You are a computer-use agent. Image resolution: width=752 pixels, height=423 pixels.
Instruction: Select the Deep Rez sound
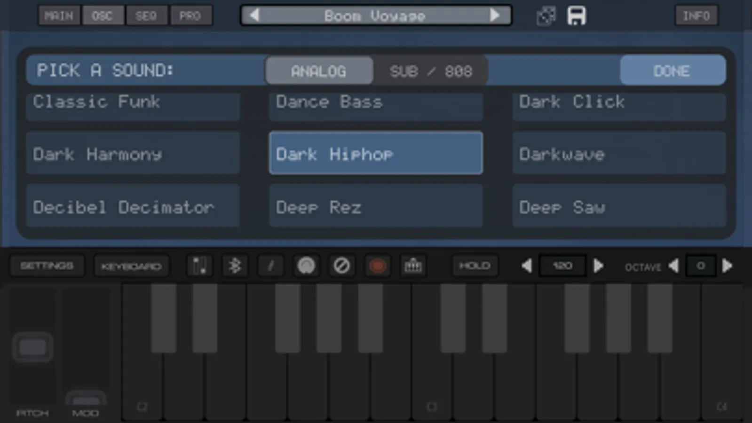tap(376, 206)
